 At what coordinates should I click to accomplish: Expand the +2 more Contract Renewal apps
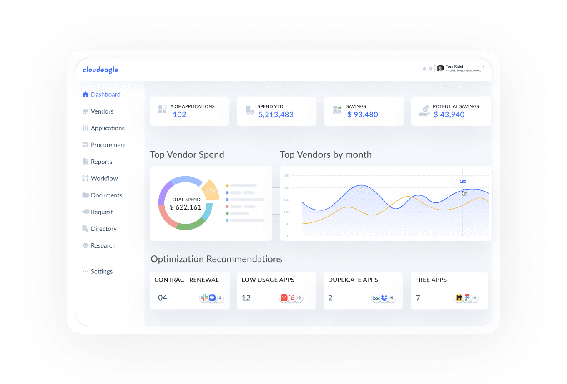click(x=219, y=298)
